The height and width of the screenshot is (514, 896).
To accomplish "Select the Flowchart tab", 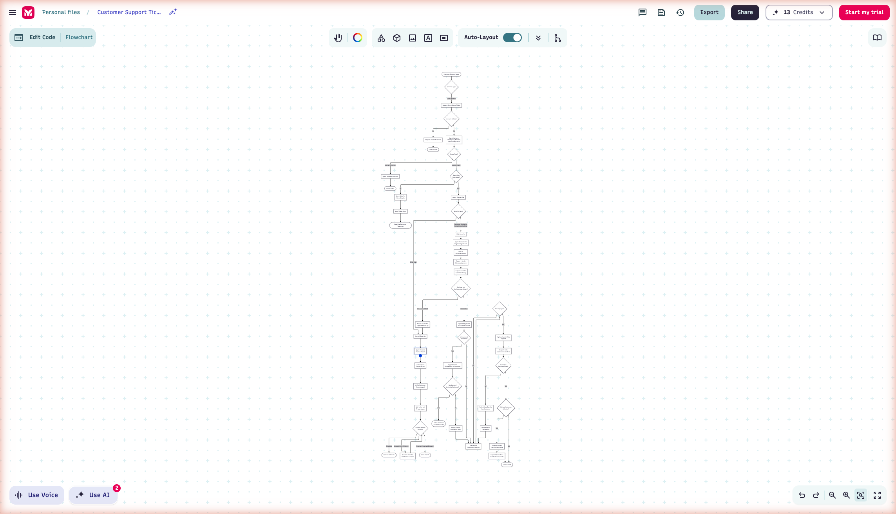I will click(x=79, y=38).
